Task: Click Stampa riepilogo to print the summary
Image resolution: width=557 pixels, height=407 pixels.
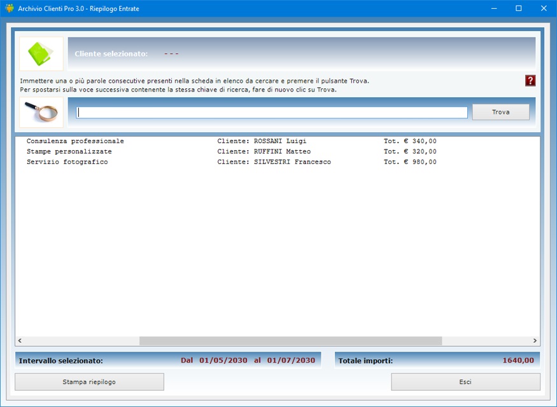Action: [89, 382]
